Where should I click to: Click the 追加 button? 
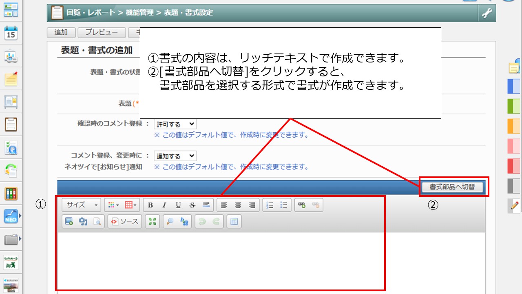[61, 33]
